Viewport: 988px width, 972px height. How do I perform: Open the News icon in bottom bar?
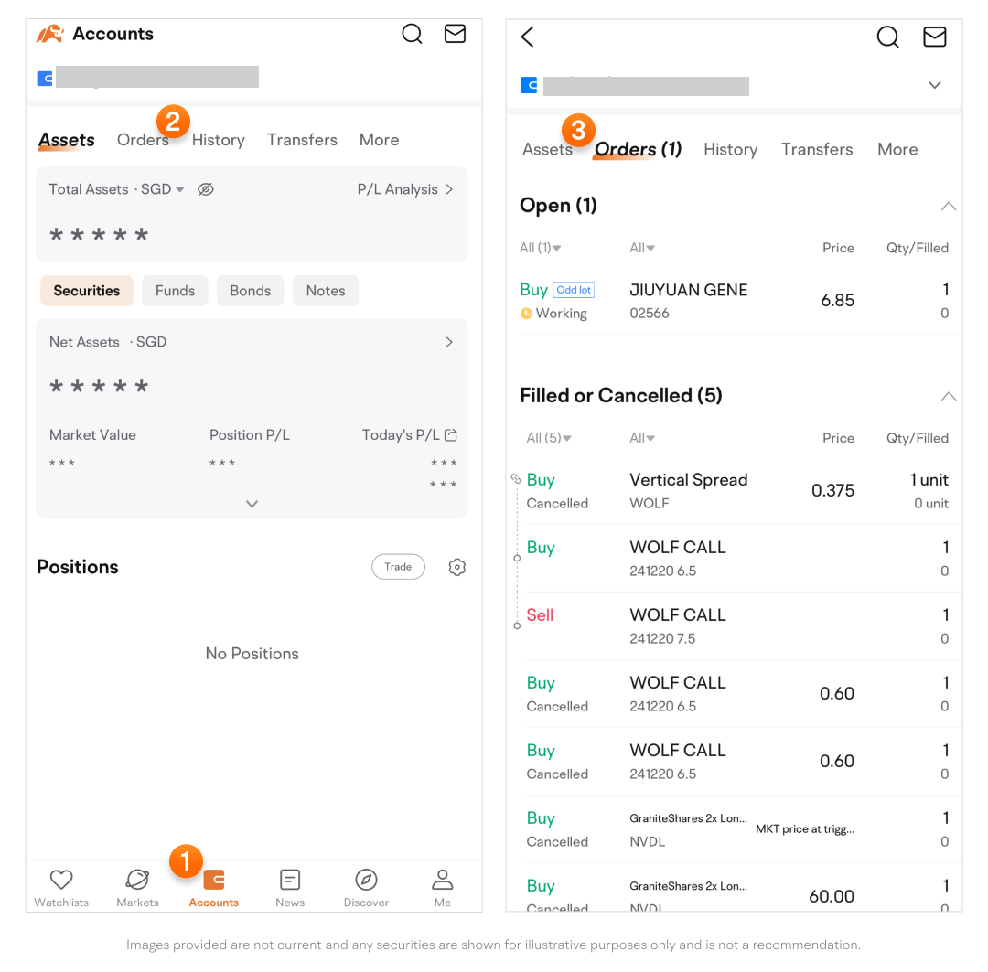pyautogui.click(x=290, y=881)
